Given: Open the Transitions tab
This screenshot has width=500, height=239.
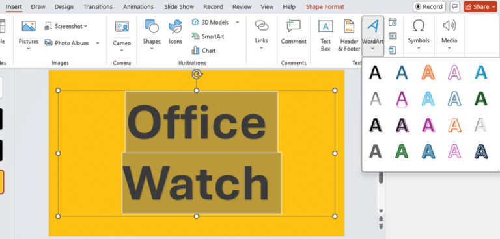Looking at the screenshot, I should (98, 6).
